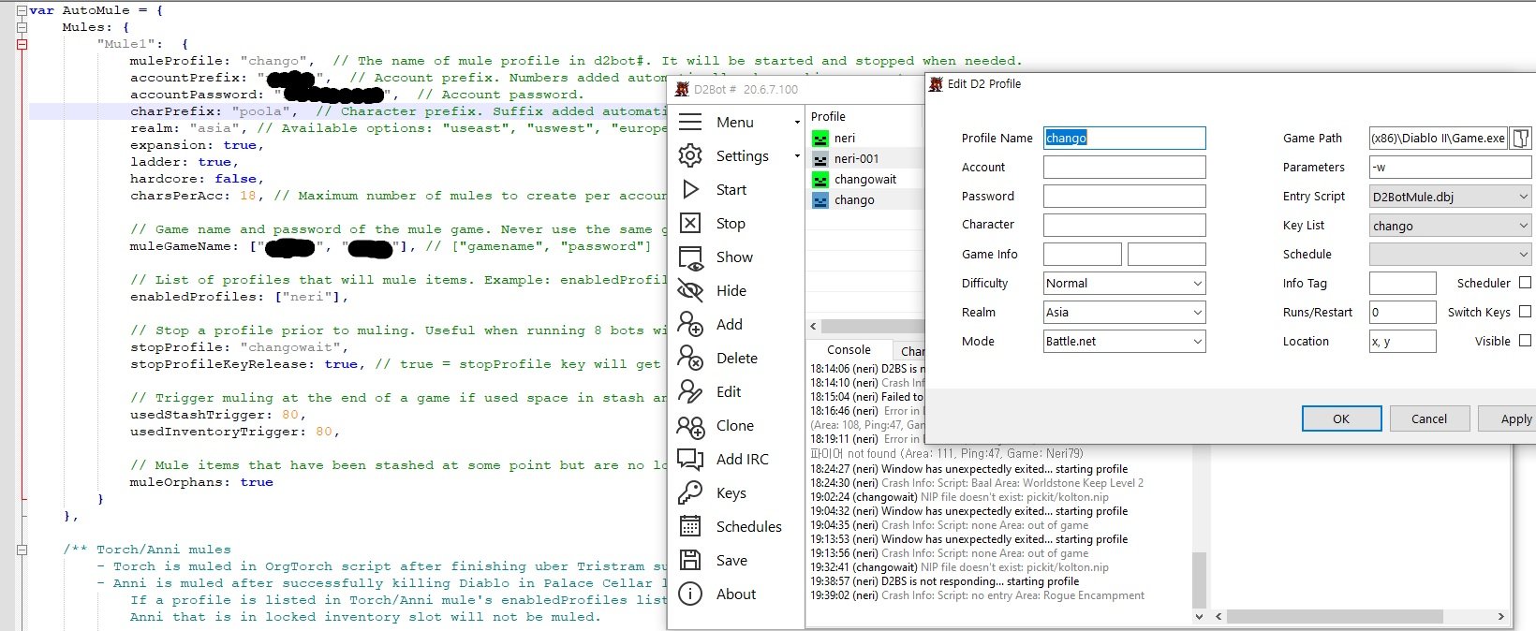Enable the Scheduler checkbox
The width and height of the screenshot is (1536, 631).
coord(1525,283)
